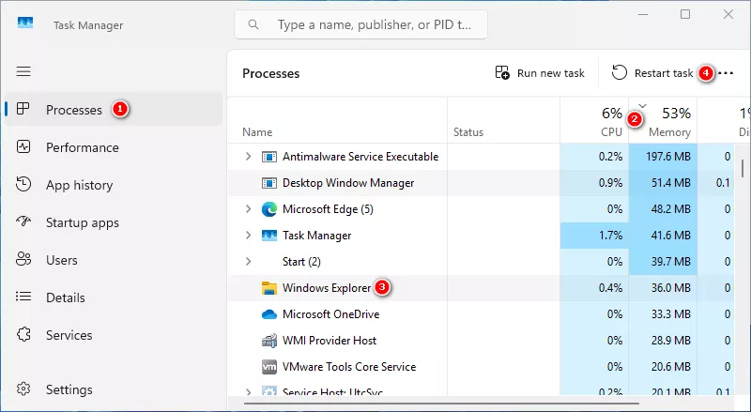Click the Restart task circular arrow icon
Viewport: 751px width, 412px height.
619,73
